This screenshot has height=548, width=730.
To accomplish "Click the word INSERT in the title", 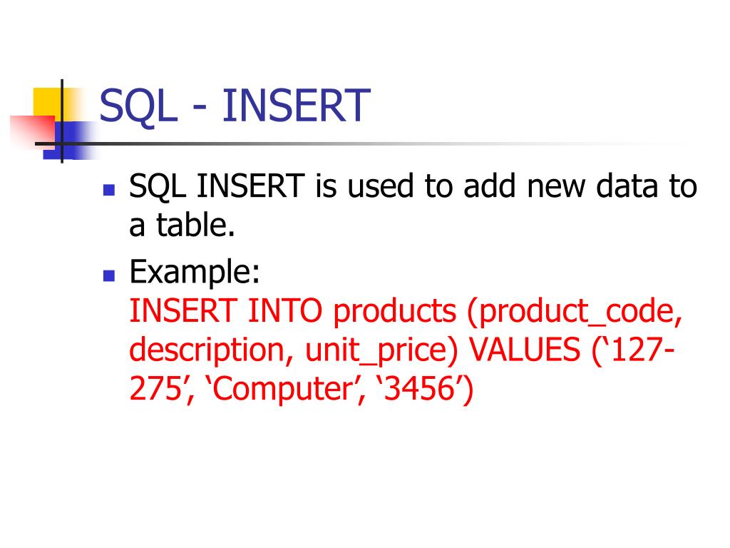I will point(296,106).
